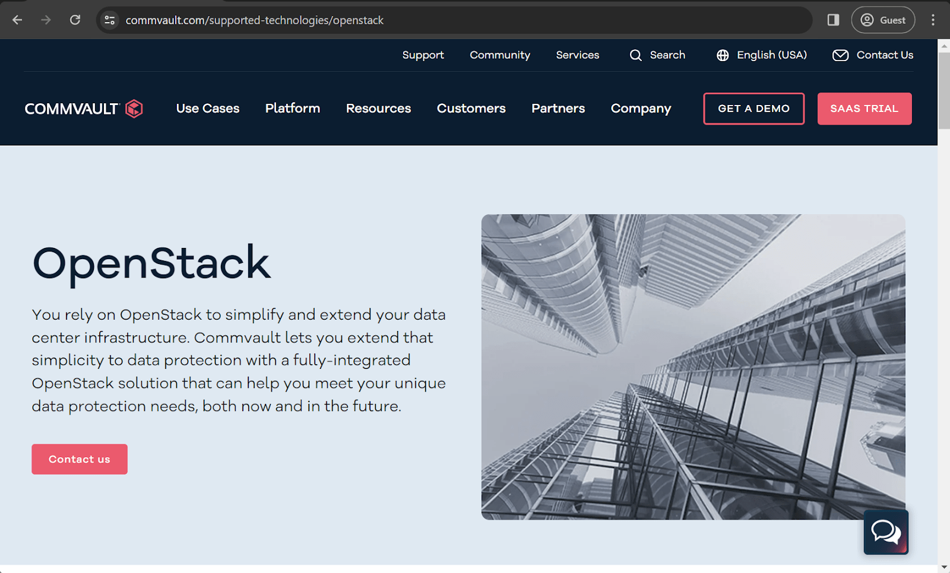Select Support from the top menu
Screen dimensions: 950x573
(x=423, y=55)
